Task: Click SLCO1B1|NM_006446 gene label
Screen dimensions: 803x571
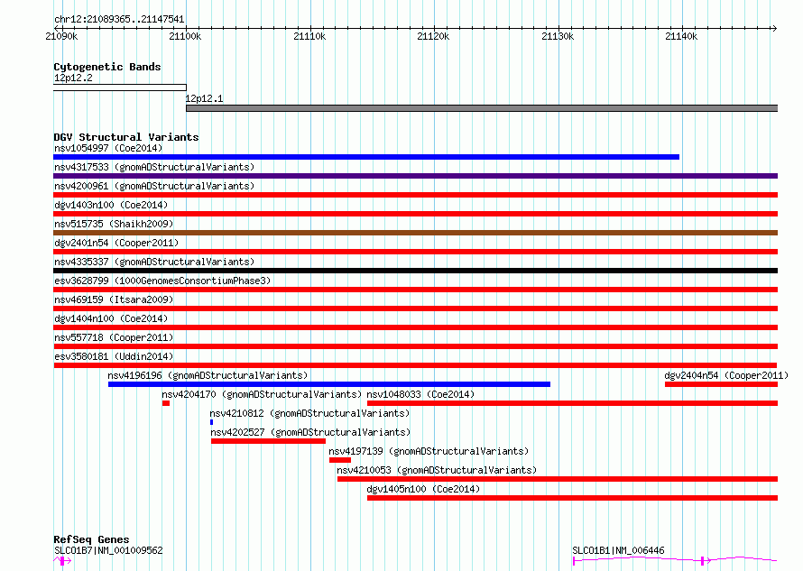Action: pyautogui.click(x=618, y=550)
